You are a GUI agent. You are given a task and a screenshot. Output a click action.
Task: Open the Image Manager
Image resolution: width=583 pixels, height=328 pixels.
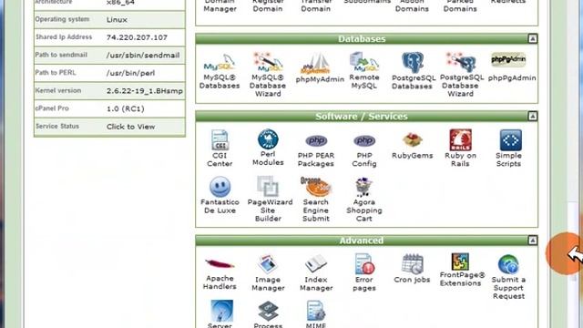point(268,273)
